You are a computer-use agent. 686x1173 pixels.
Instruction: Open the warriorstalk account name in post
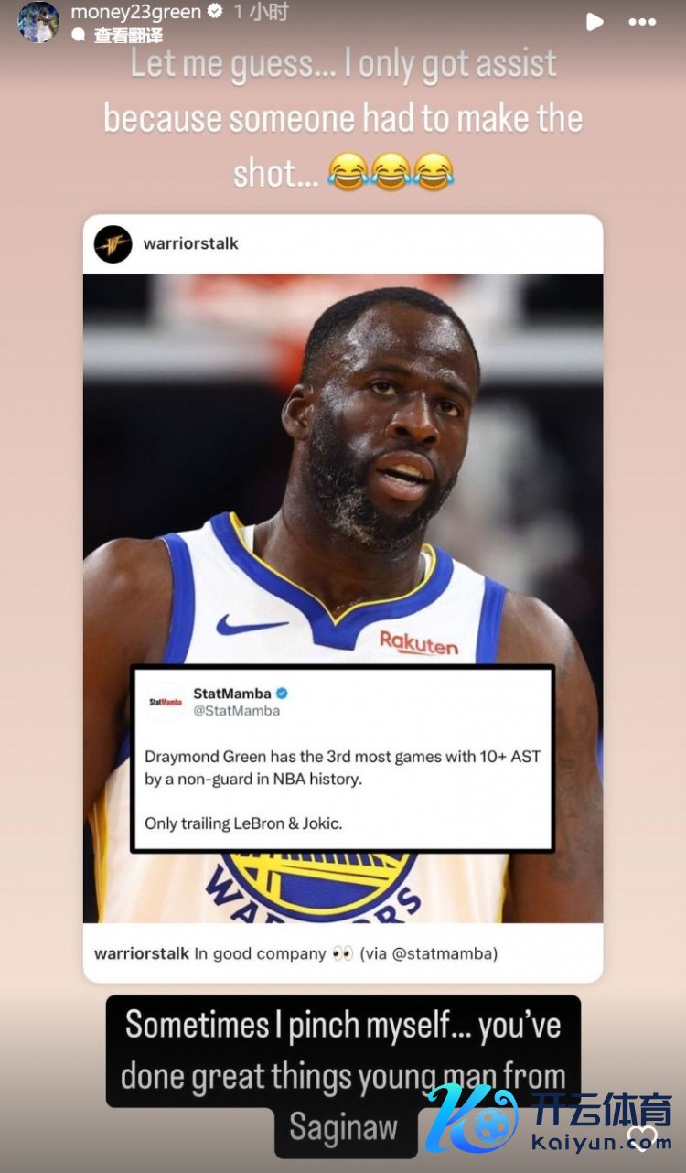pos(191,244)
